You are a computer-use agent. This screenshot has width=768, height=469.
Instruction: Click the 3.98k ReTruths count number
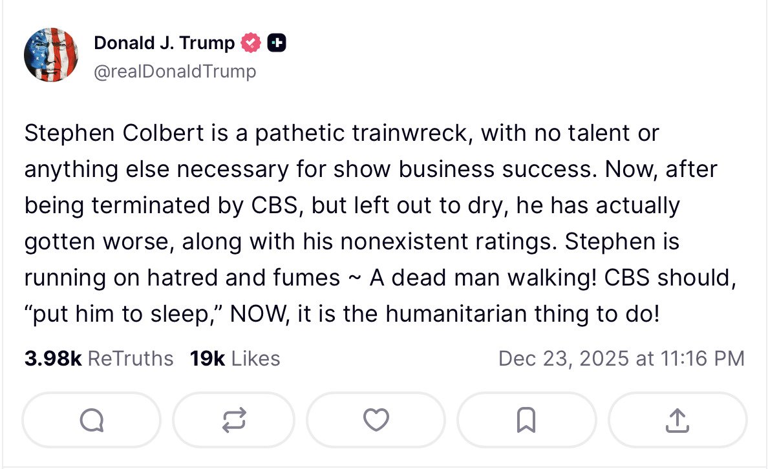[52, 359]
